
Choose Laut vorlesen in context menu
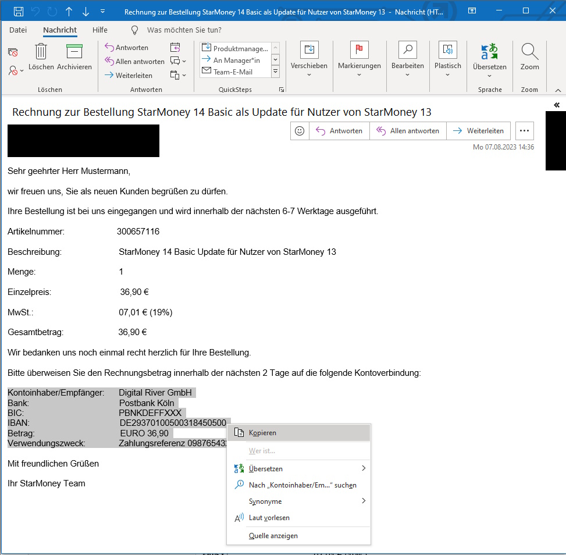(298, 517)
